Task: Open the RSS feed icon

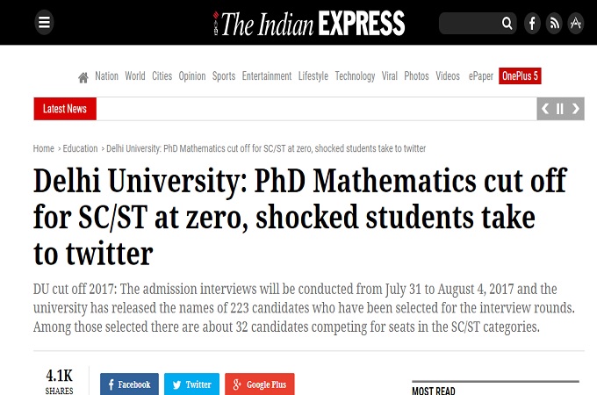Action: tap(554, 24)
